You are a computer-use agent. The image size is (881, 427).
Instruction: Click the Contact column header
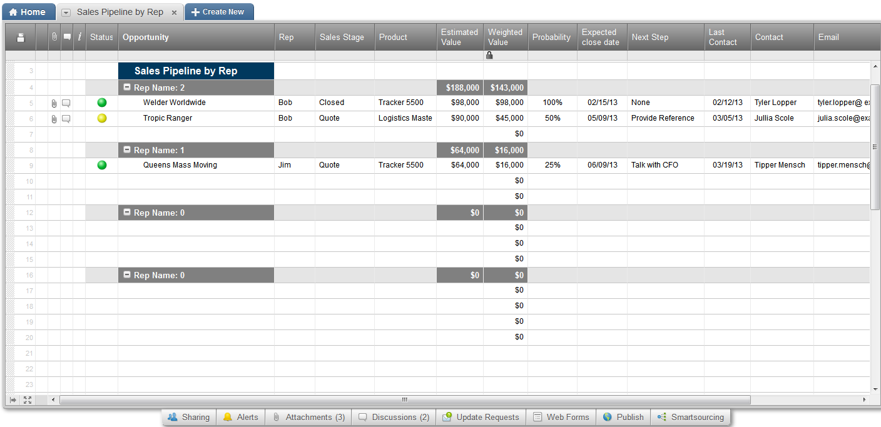782,37
